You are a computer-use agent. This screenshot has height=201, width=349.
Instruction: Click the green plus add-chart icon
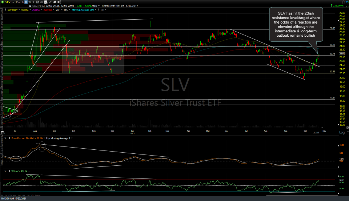click(3, 2)
